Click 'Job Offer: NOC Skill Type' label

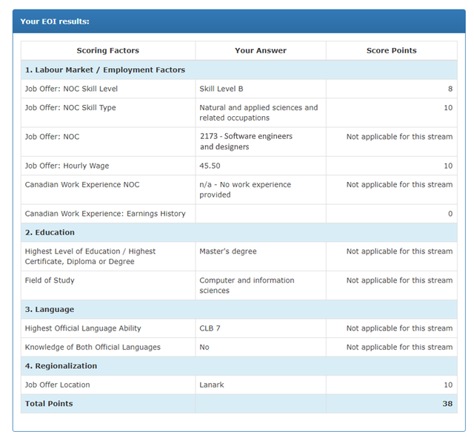click(70, 108)
